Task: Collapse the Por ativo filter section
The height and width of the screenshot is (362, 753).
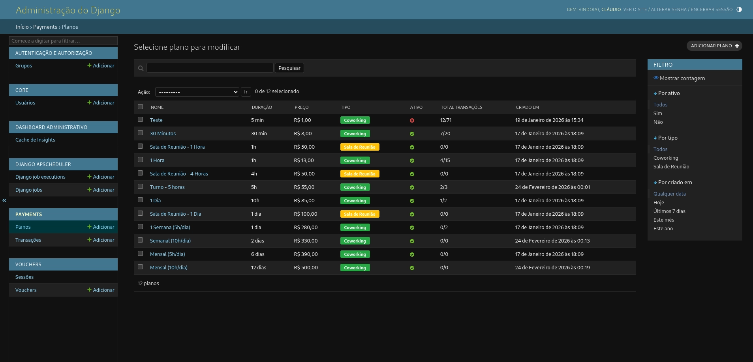Action: [x=667, y=93]
